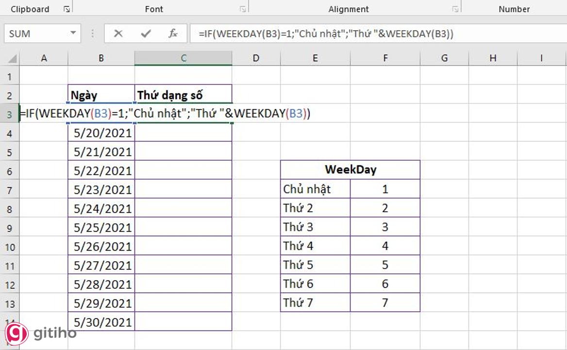The image size is (567, 350).
Task: Click the Name Box showing SUM
Action: [x=34, y=33]
